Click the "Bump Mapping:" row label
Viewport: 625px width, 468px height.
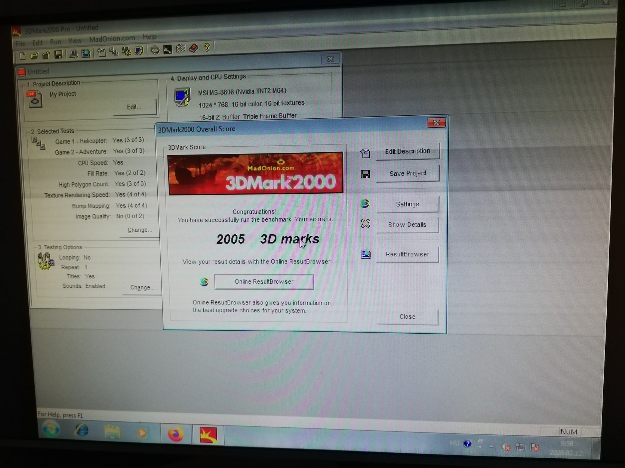coord(91,206)
